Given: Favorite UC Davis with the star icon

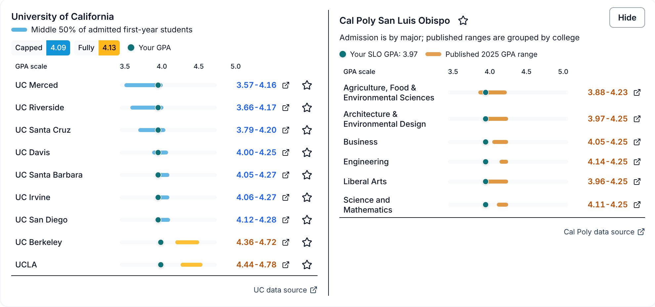Looking at the screenshot, I should 307,153.
